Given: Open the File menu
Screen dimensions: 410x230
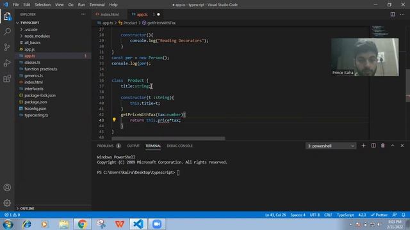Looking at the screenshot, I should (x=15, y=4).
